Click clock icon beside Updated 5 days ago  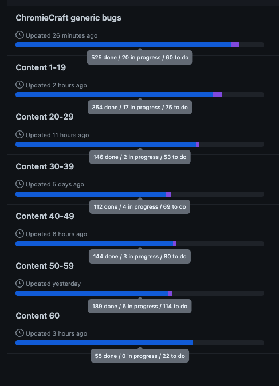pos(19,184)
